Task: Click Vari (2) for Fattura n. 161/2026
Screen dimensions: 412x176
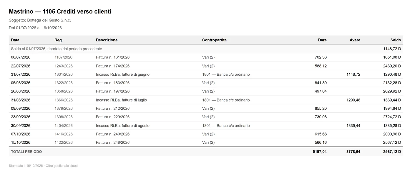Action: point(208,57)
